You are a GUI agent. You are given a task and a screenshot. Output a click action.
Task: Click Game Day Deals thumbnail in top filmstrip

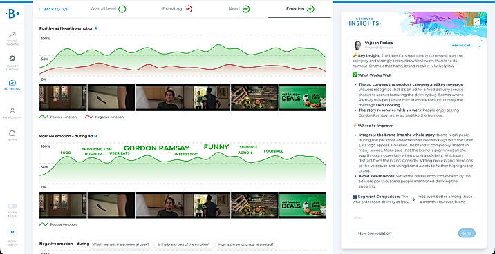pyautogui.click(x=302, y=97)
